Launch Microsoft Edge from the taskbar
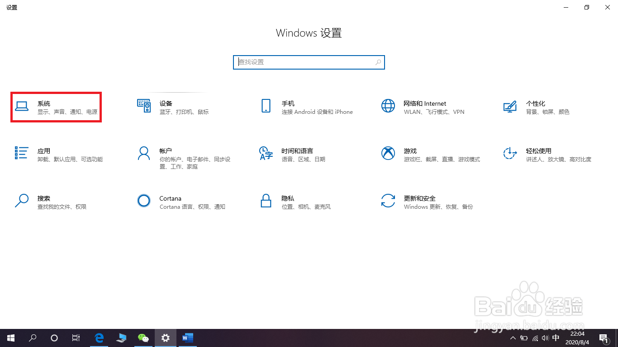Viewport: 618px width, 347px height. 100,338
